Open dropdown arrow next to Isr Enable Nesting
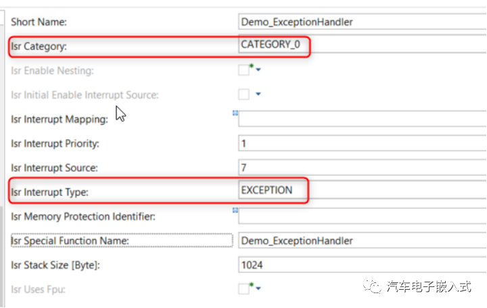487x308 pixels. click(x=258, y=70)
